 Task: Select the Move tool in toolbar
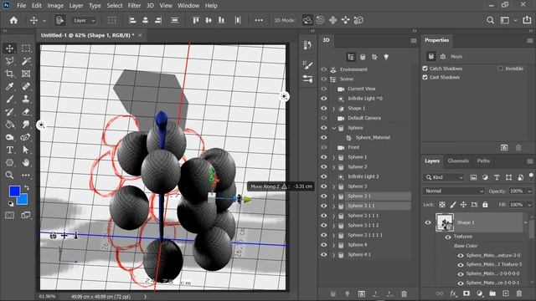click(9, 48)
